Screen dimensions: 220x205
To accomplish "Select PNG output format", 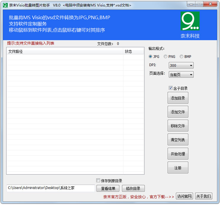I will (x=166, y=57).
